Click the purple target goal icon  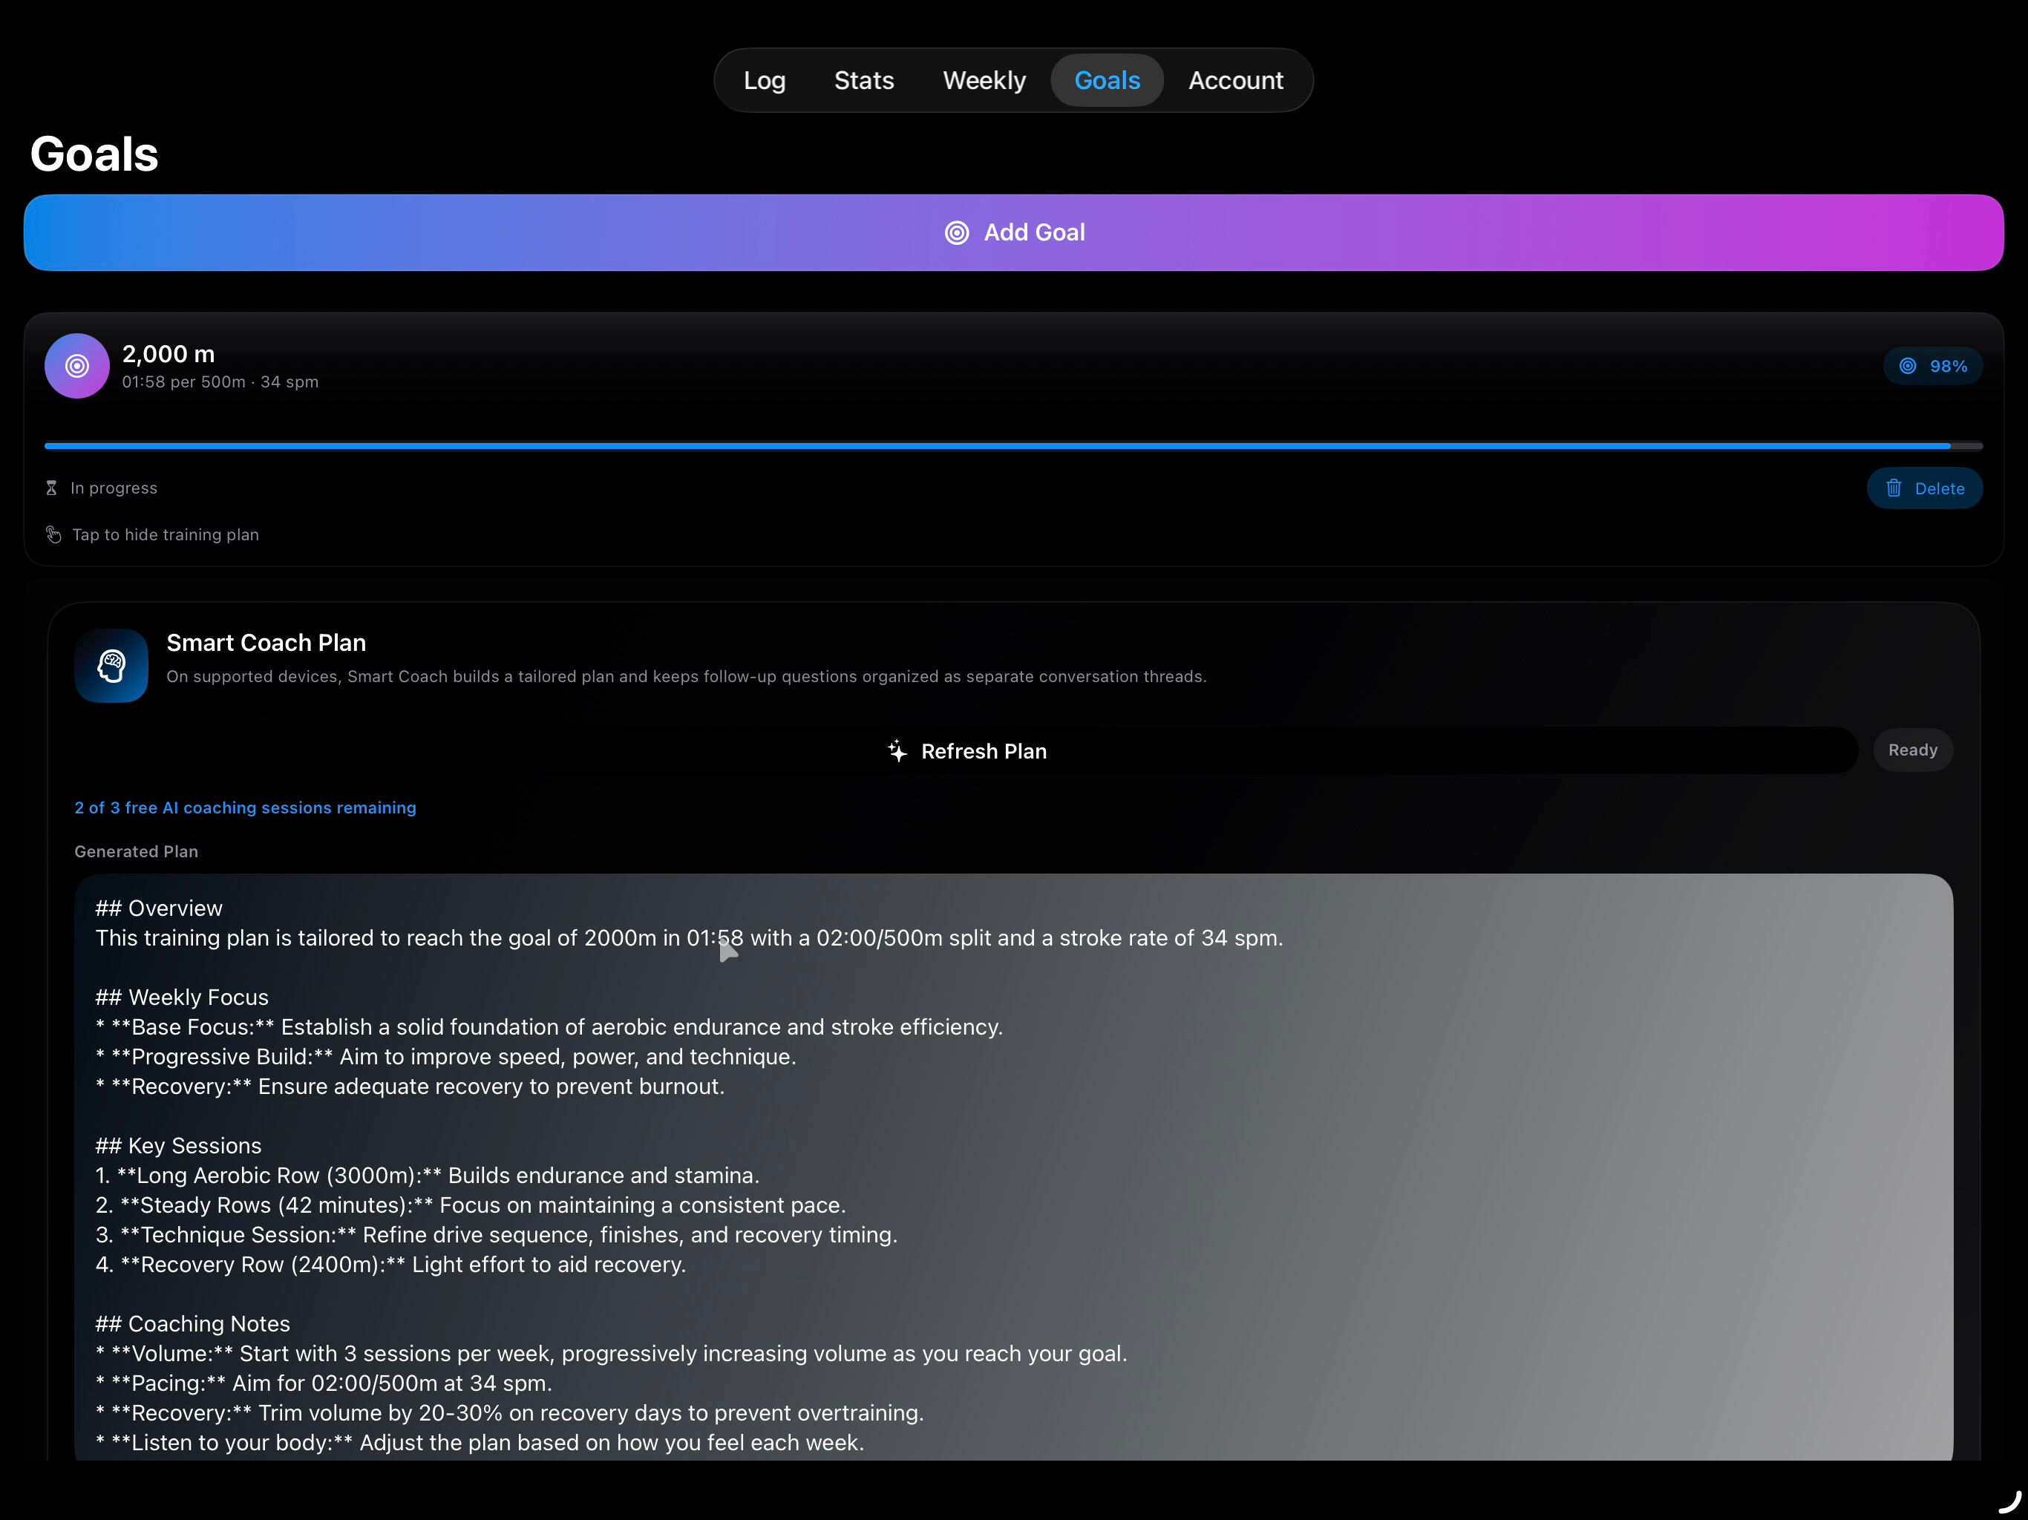[77, 366]
